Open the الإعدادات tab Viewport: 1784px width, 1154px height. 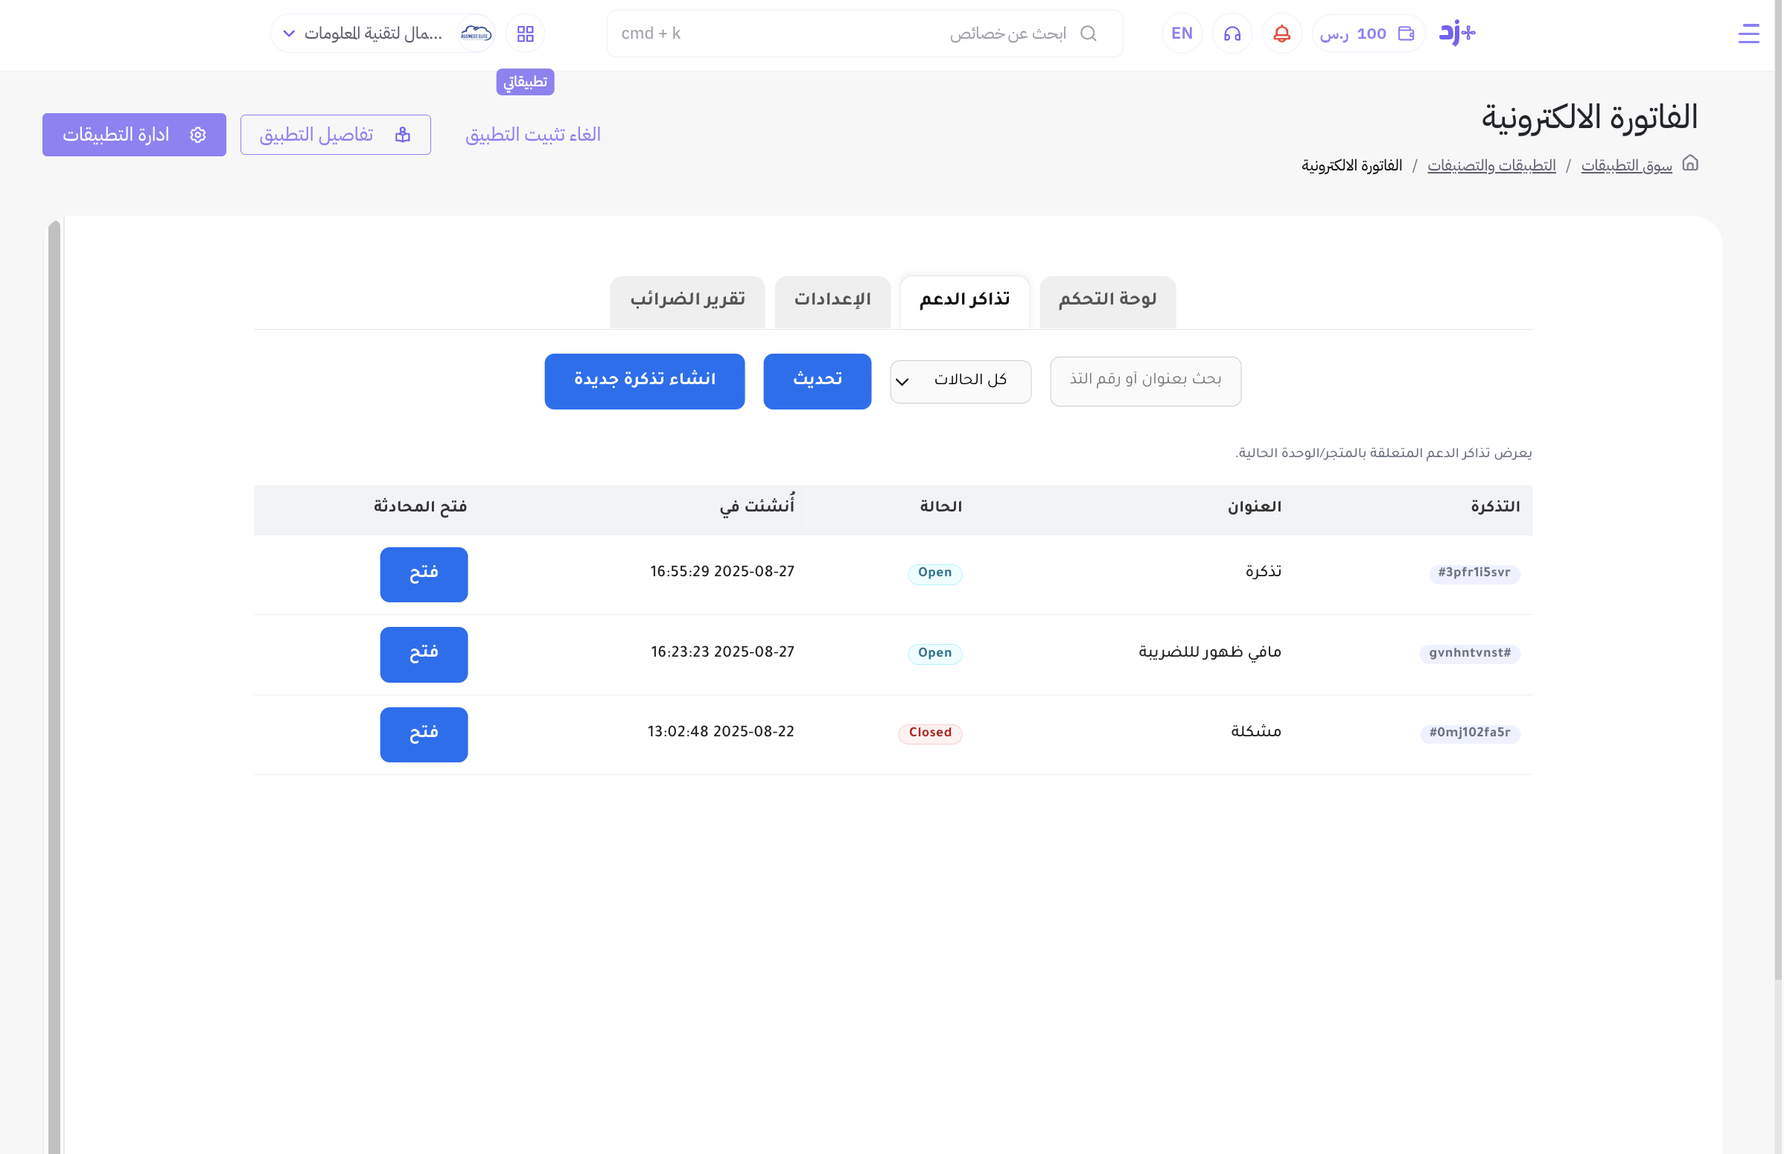tap(832, 301)
